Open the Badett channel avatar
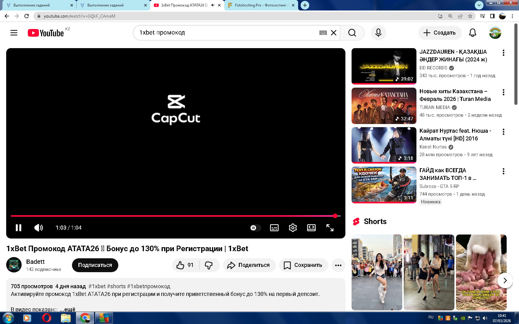This screenshot has width=519, height=324. click(x=14, y=265)
